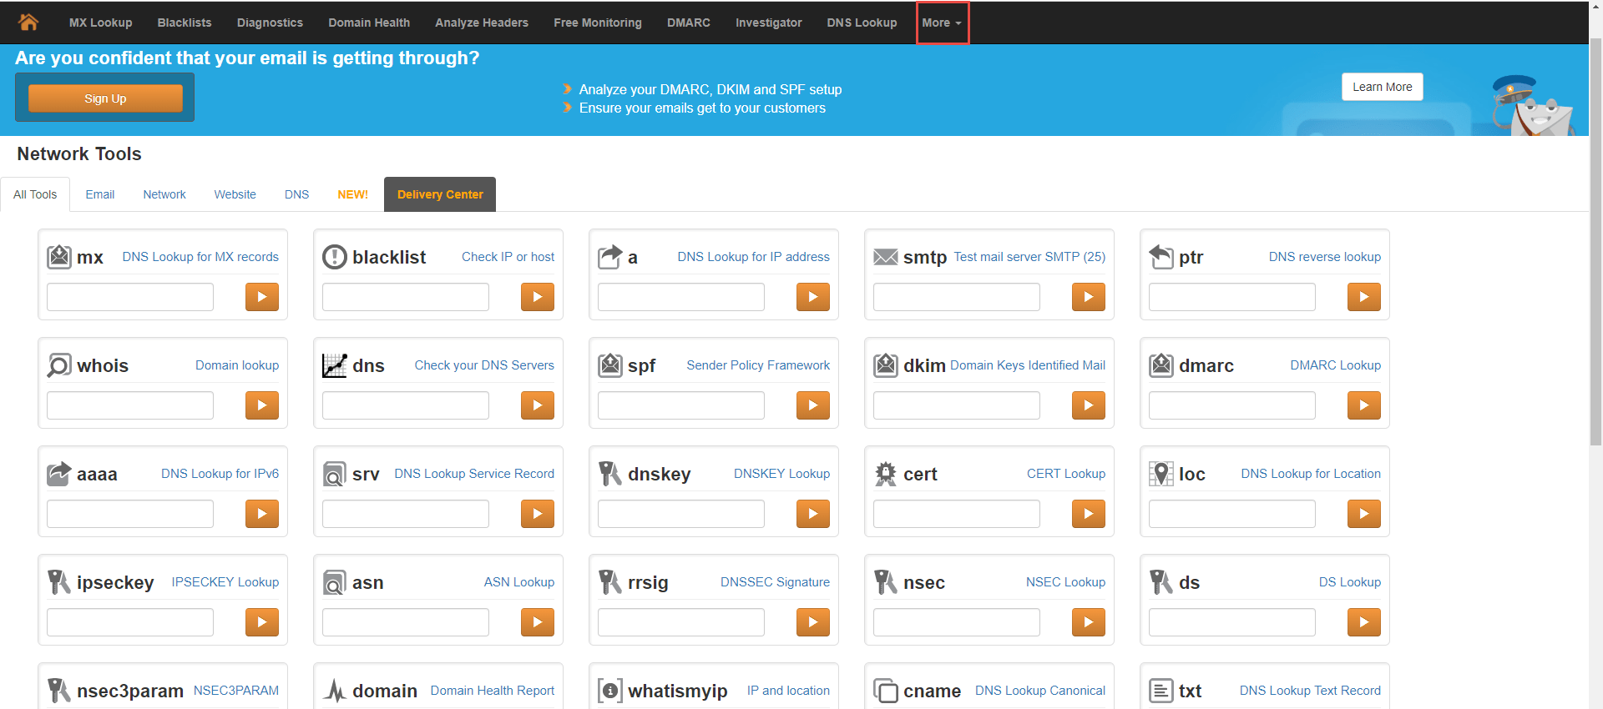Click the ipseckey keys icon
The width and height of the screenshot is (1603, 709).
[x=58, y=582]
